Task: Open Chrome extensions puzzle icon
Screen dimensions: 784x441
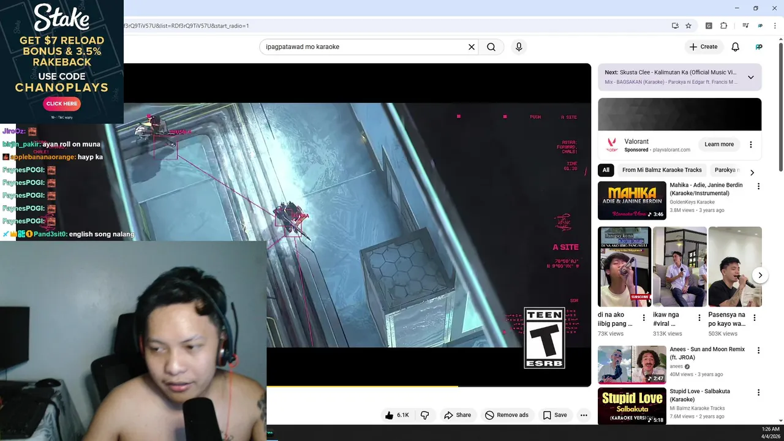Action: 724,26
